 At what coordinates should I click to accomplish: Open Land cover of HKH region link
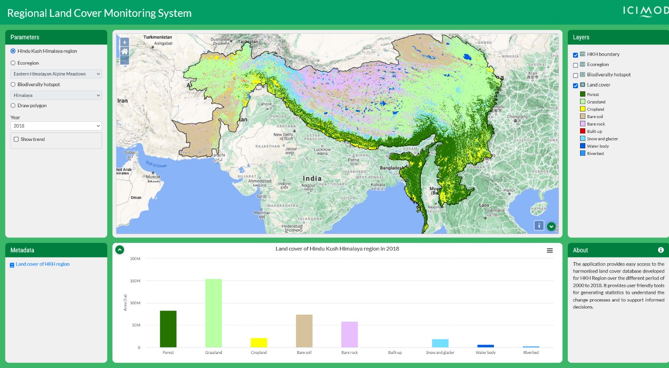pos(43,264)
